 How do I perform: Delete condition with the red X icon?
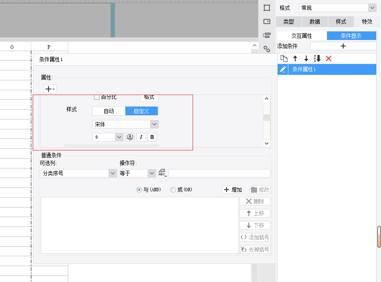[x=329, y=58]
